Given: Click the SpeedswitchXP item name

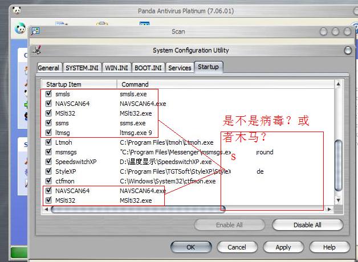Looking at the screenshot, I should click(x=76, y=162).
